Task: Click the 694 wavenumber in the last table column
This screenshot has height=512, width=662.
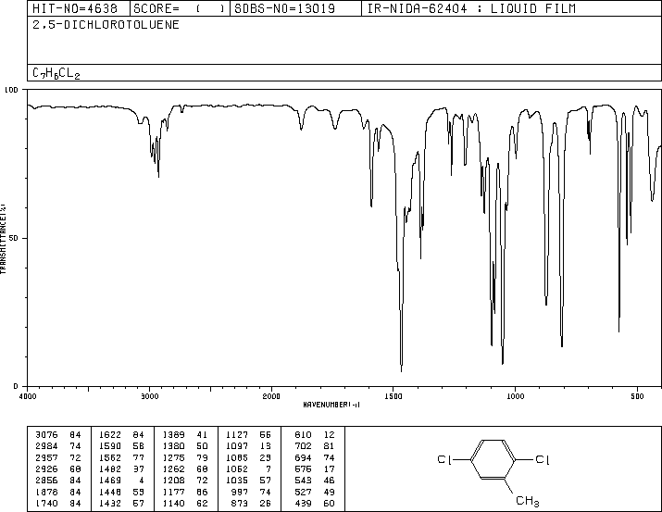Action: point(303,457)
